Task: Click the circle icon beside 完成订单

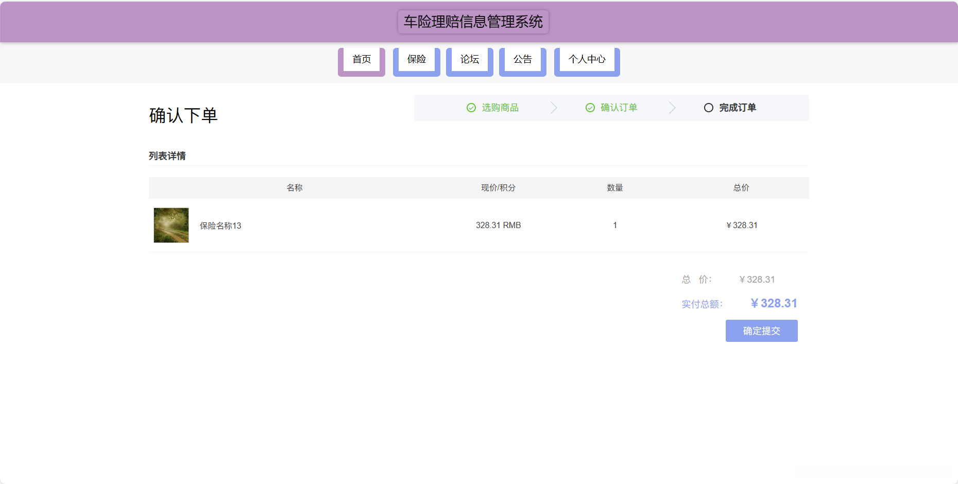Action: 709,108
